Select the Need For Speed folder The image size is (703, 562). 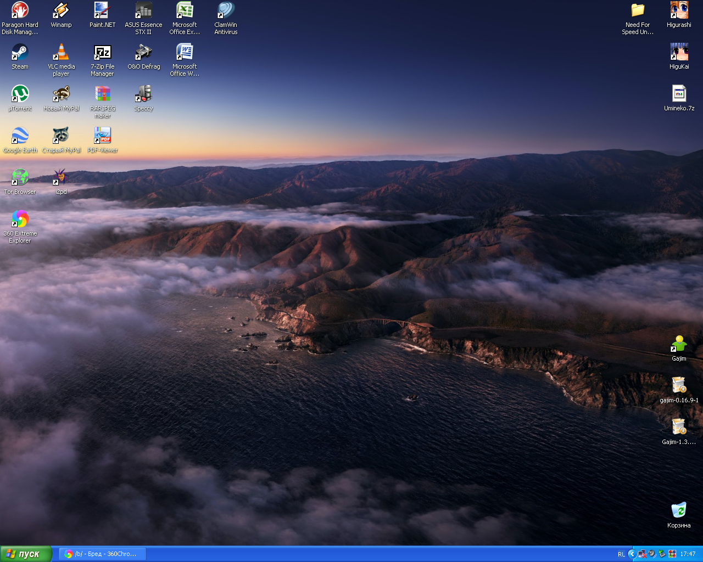pyautogui.click(x=638, y=11)
